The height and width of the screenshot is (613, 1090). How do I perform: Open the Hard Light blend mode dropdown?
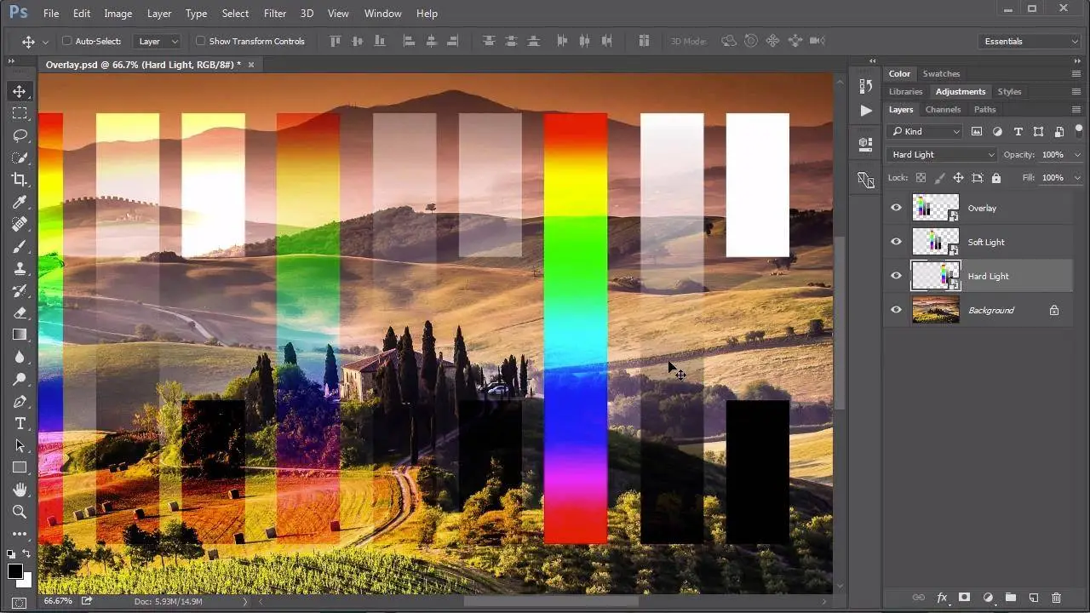pos(942,155)
